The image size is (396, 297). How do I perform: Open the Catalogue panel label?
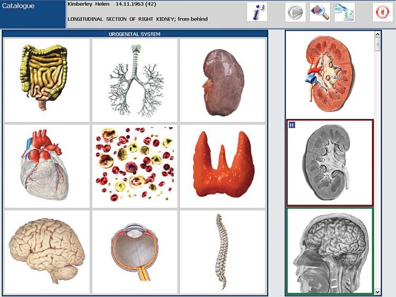(x=19, y=6)
